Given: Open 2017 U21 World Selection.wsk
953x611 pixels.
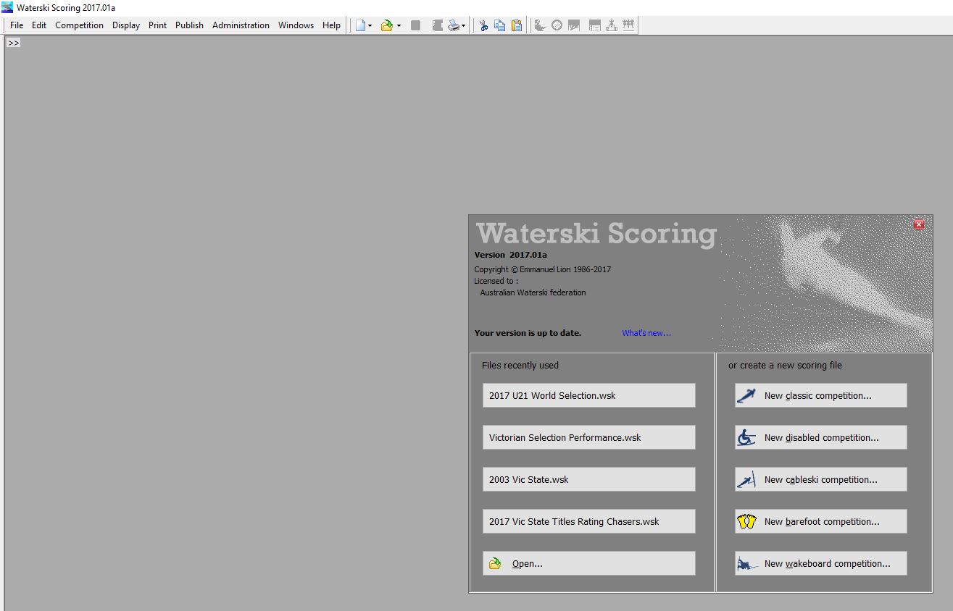Looking at the screenshot, I should pyautogui.click(x=589, y=395).
